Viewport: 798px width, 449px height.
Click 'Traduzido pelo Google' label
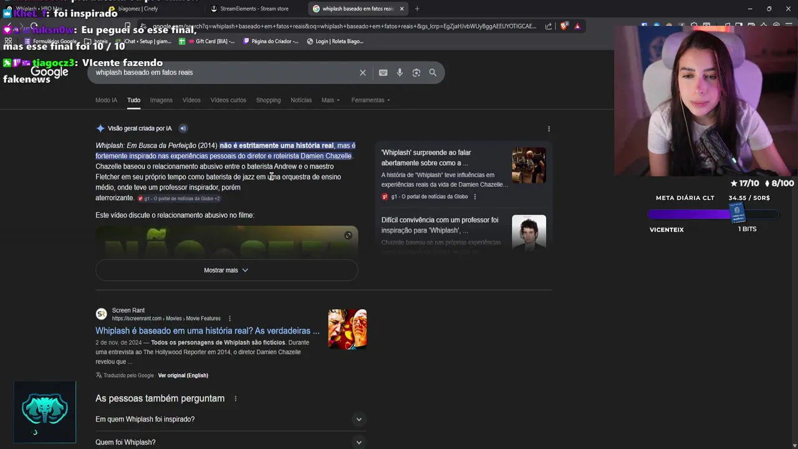(129, 375)
